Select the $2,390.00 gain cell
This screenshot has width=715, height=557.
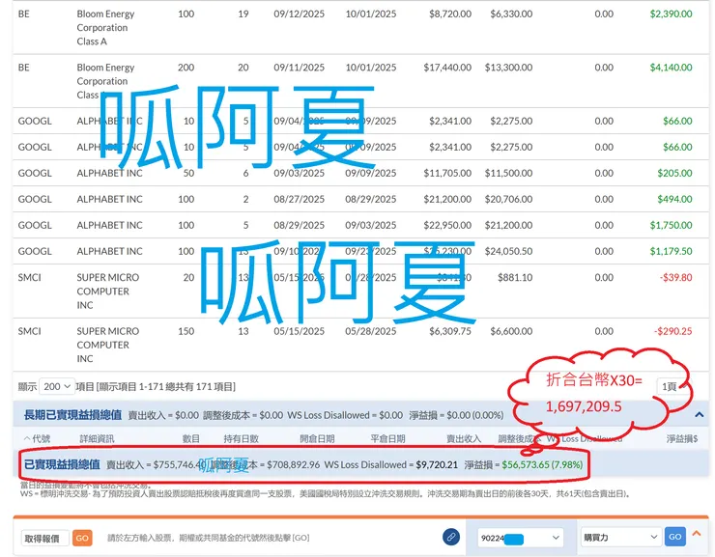(x=671, y=14)
